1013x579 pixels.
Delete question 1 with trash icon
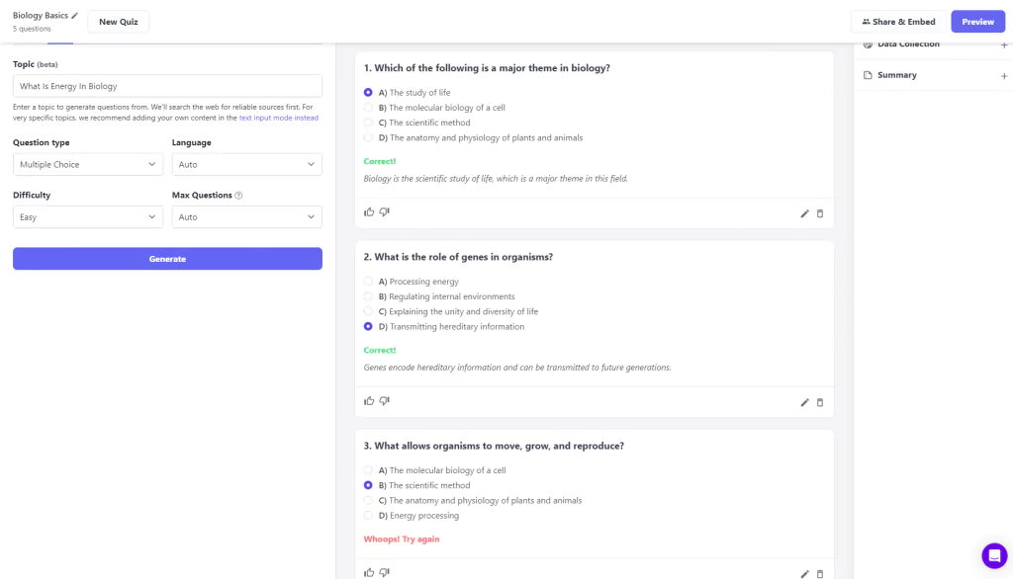click(820, 213)
